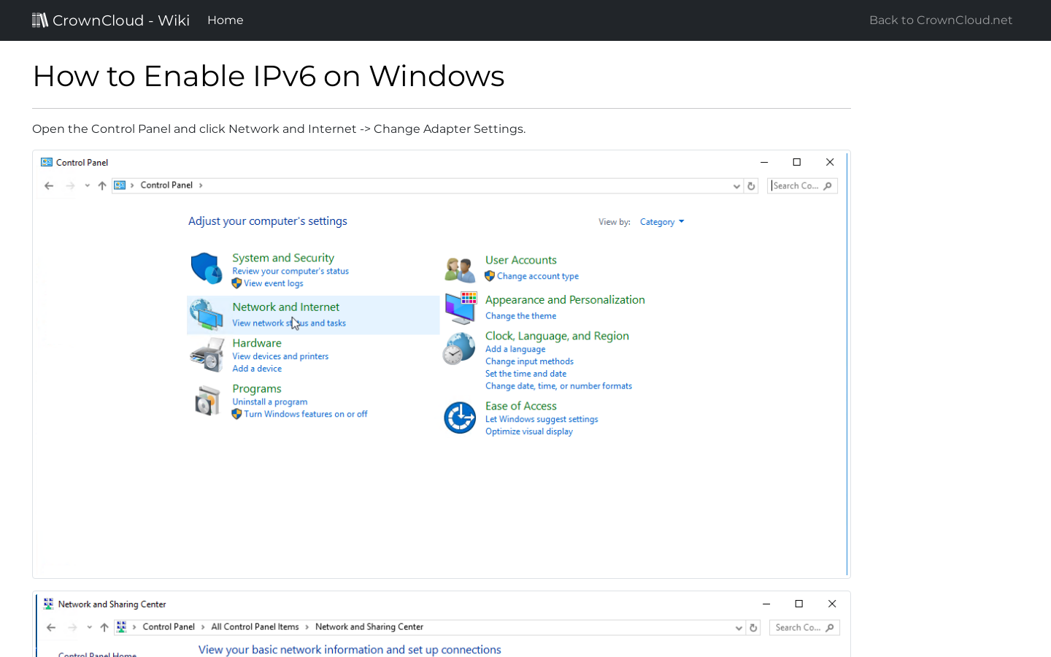Viewport: 1051px width, 657px height.
Task: Open Appearance and Personalization
Action: coord(565,300)
